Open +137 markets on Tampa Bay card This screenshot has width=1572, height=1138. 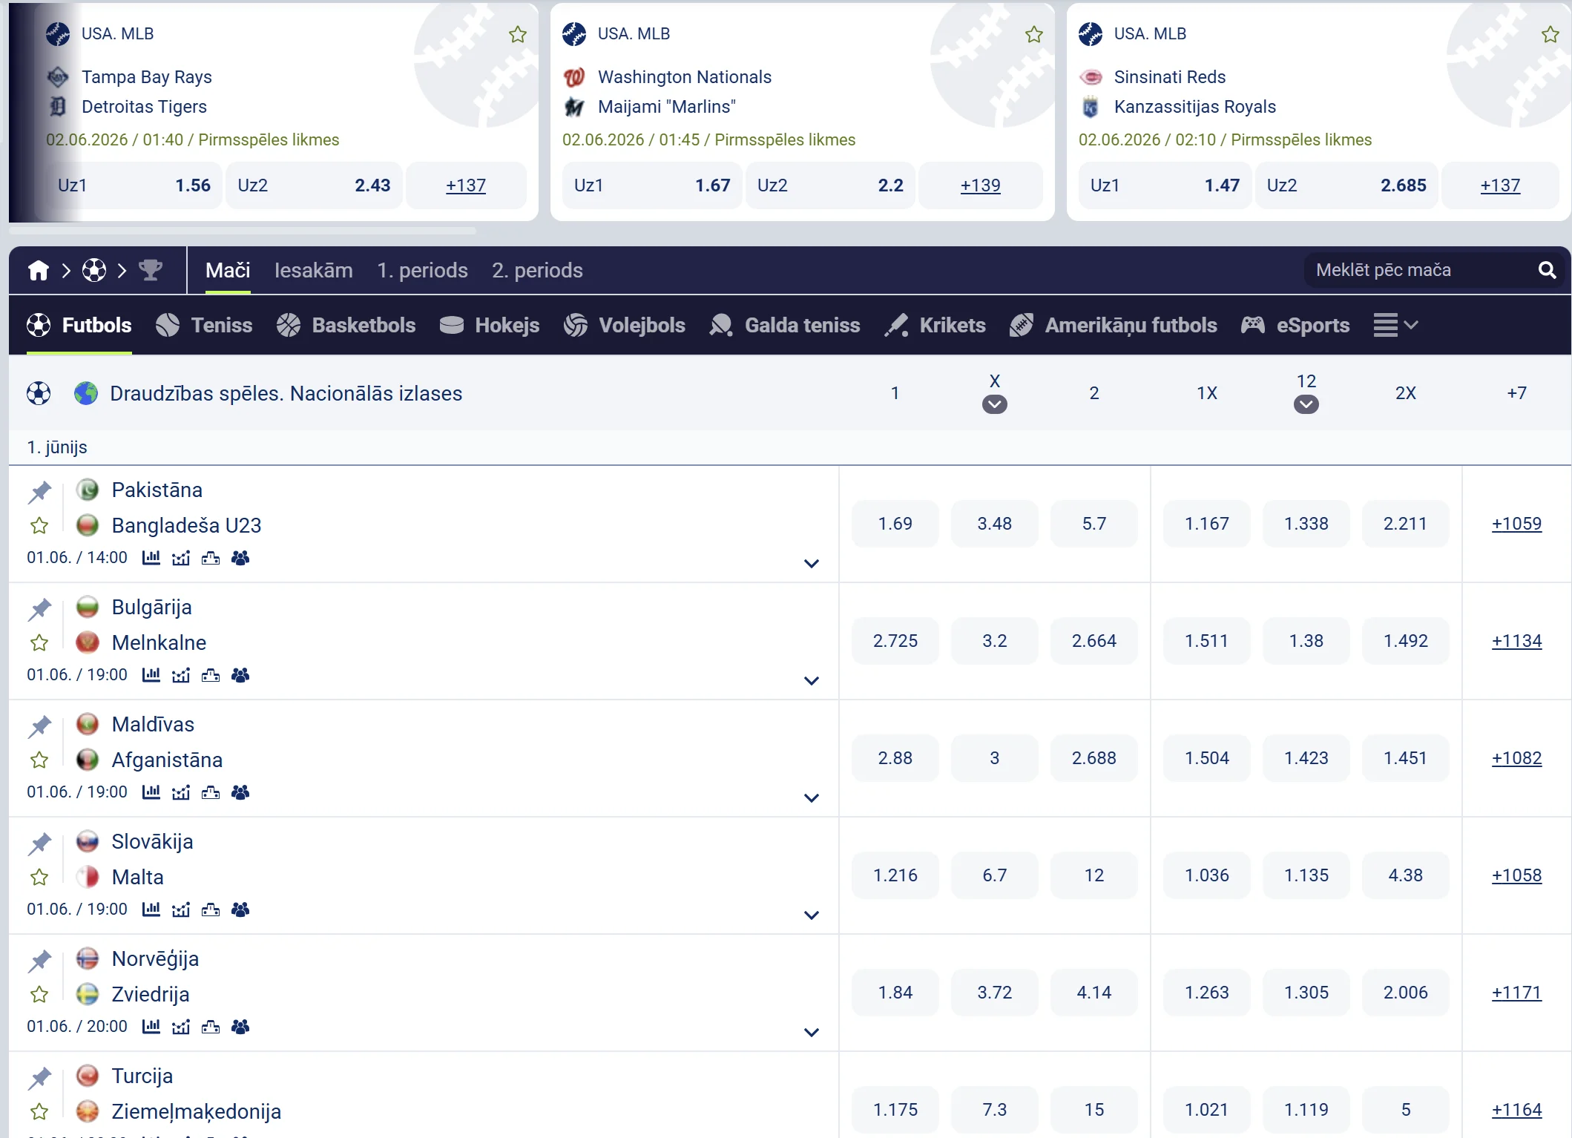pyautogui.click(x=466, y=185)
